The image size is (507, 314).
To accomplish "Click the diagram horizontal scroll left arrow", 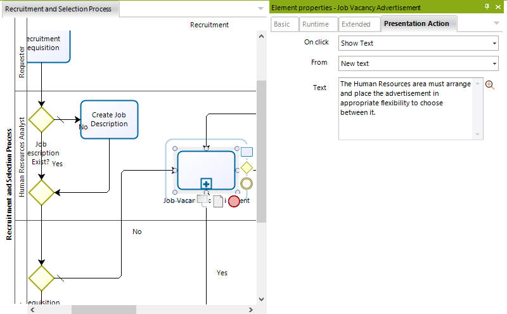I will coord(32,310).
